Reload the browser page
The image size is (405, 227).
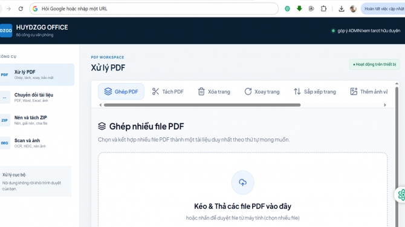tap(21, 9)
